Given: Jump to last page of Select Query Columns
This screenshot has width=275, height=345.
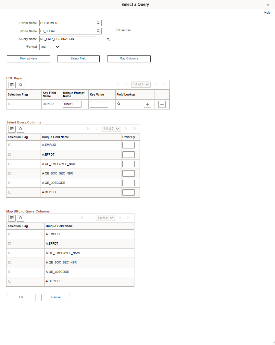Looking at the screenshot, I should 134,129.
